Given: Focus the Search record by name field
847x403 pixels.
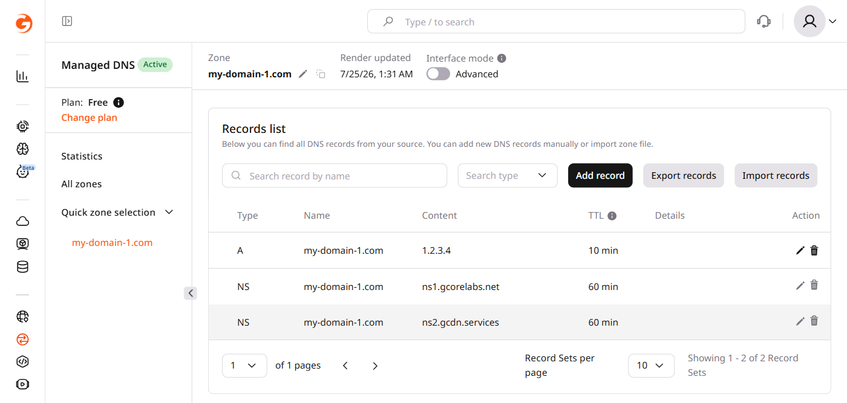Looking at the screenshot, I should click(335, 176).
